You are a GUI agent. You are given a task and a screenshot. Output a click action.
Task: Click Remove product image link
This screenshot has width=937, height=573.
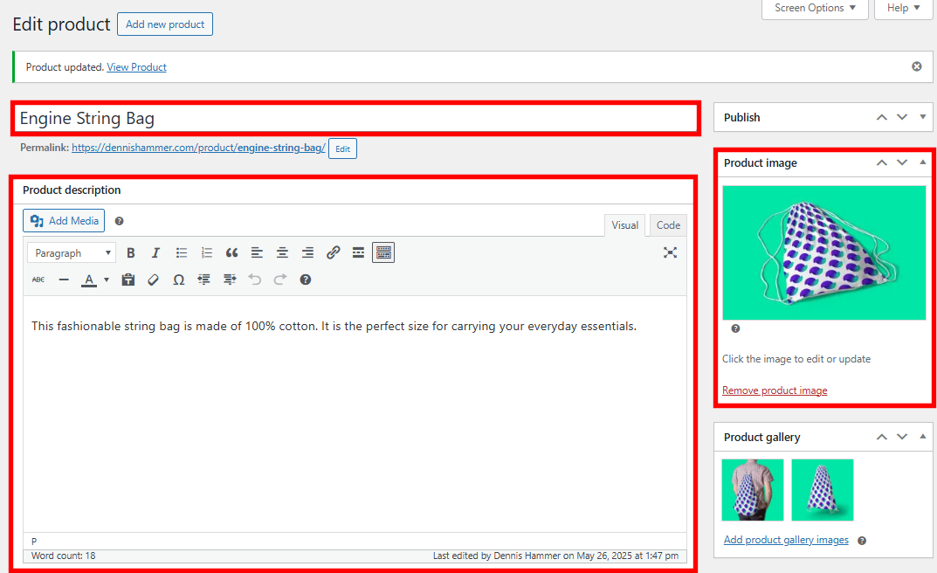[775, 390]
